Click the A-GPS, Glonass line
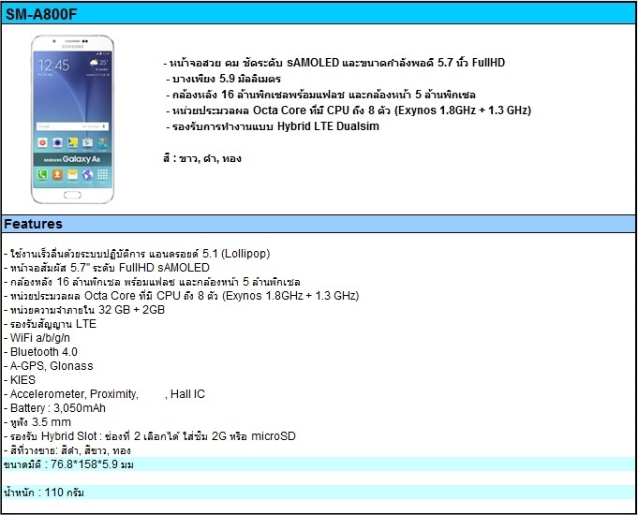This screenshot has height=515, width=638. pos(49,366)
